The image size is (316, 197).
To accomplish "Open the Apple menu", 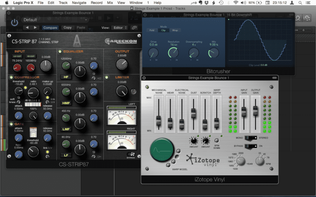I will pos(6,3).
